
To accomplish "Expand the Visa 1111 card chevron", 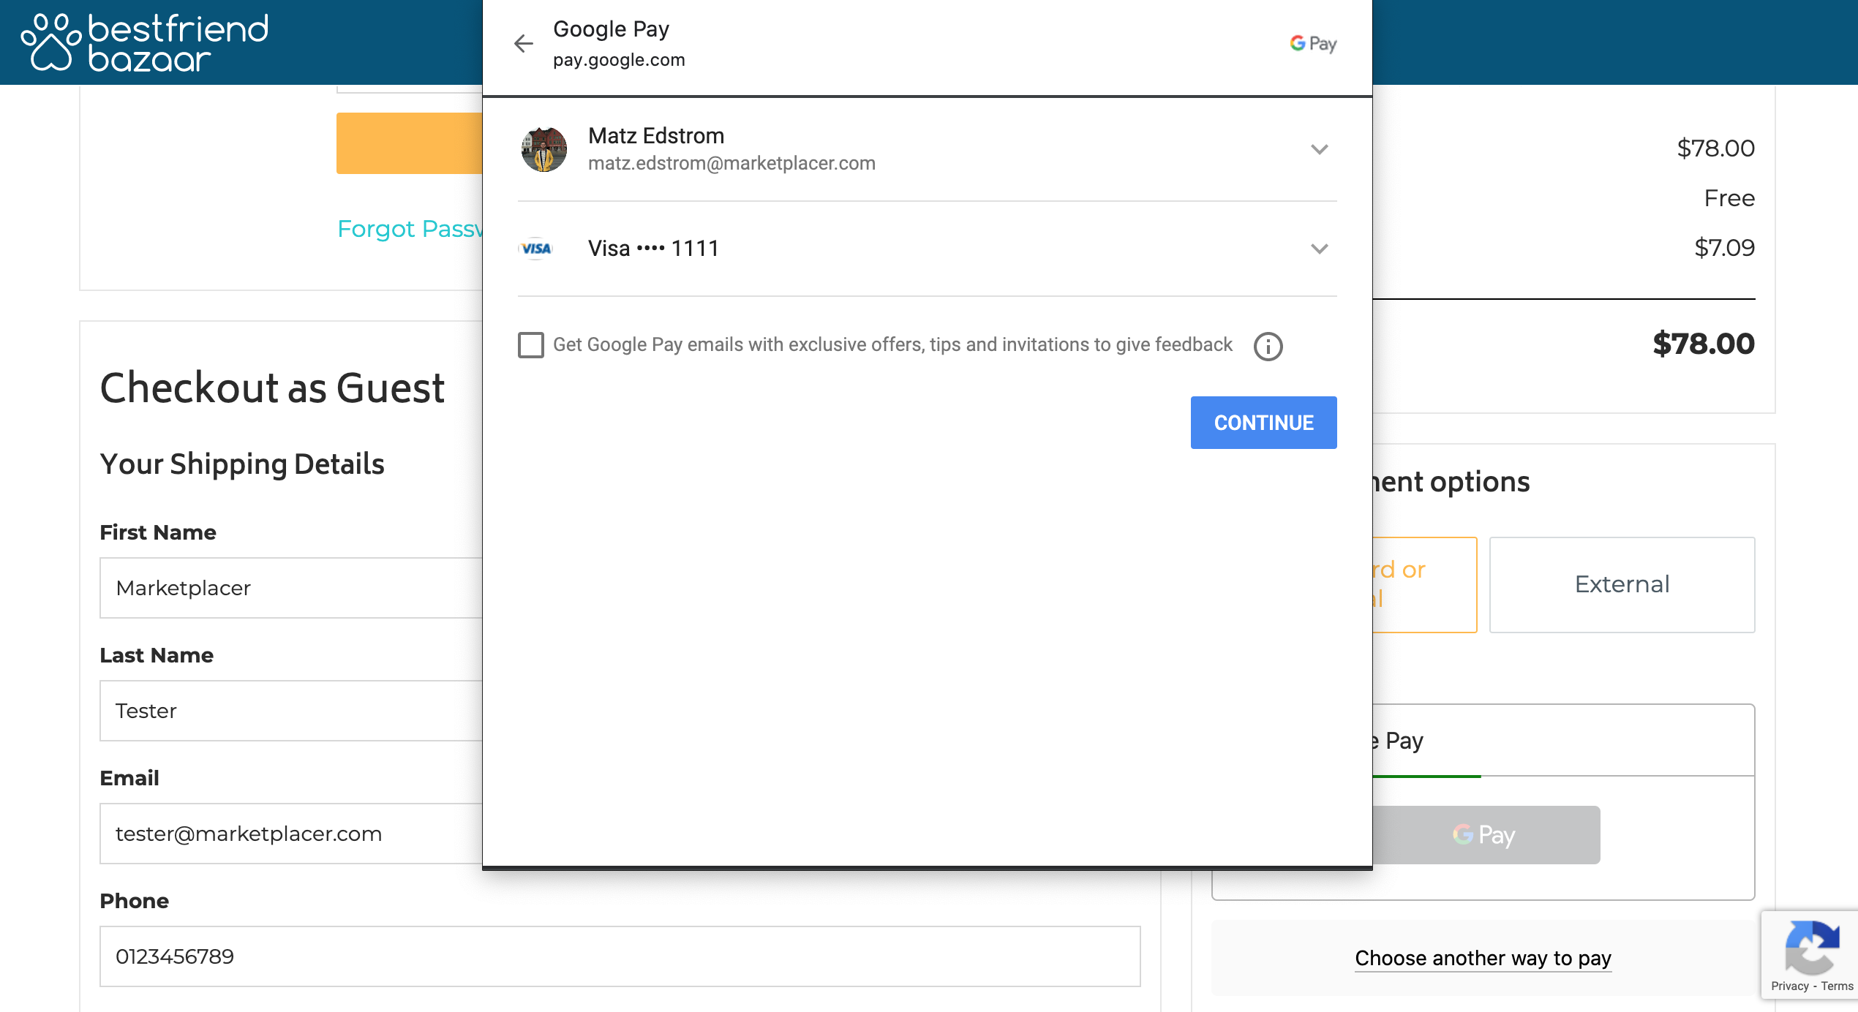I will coord(1319,249).
